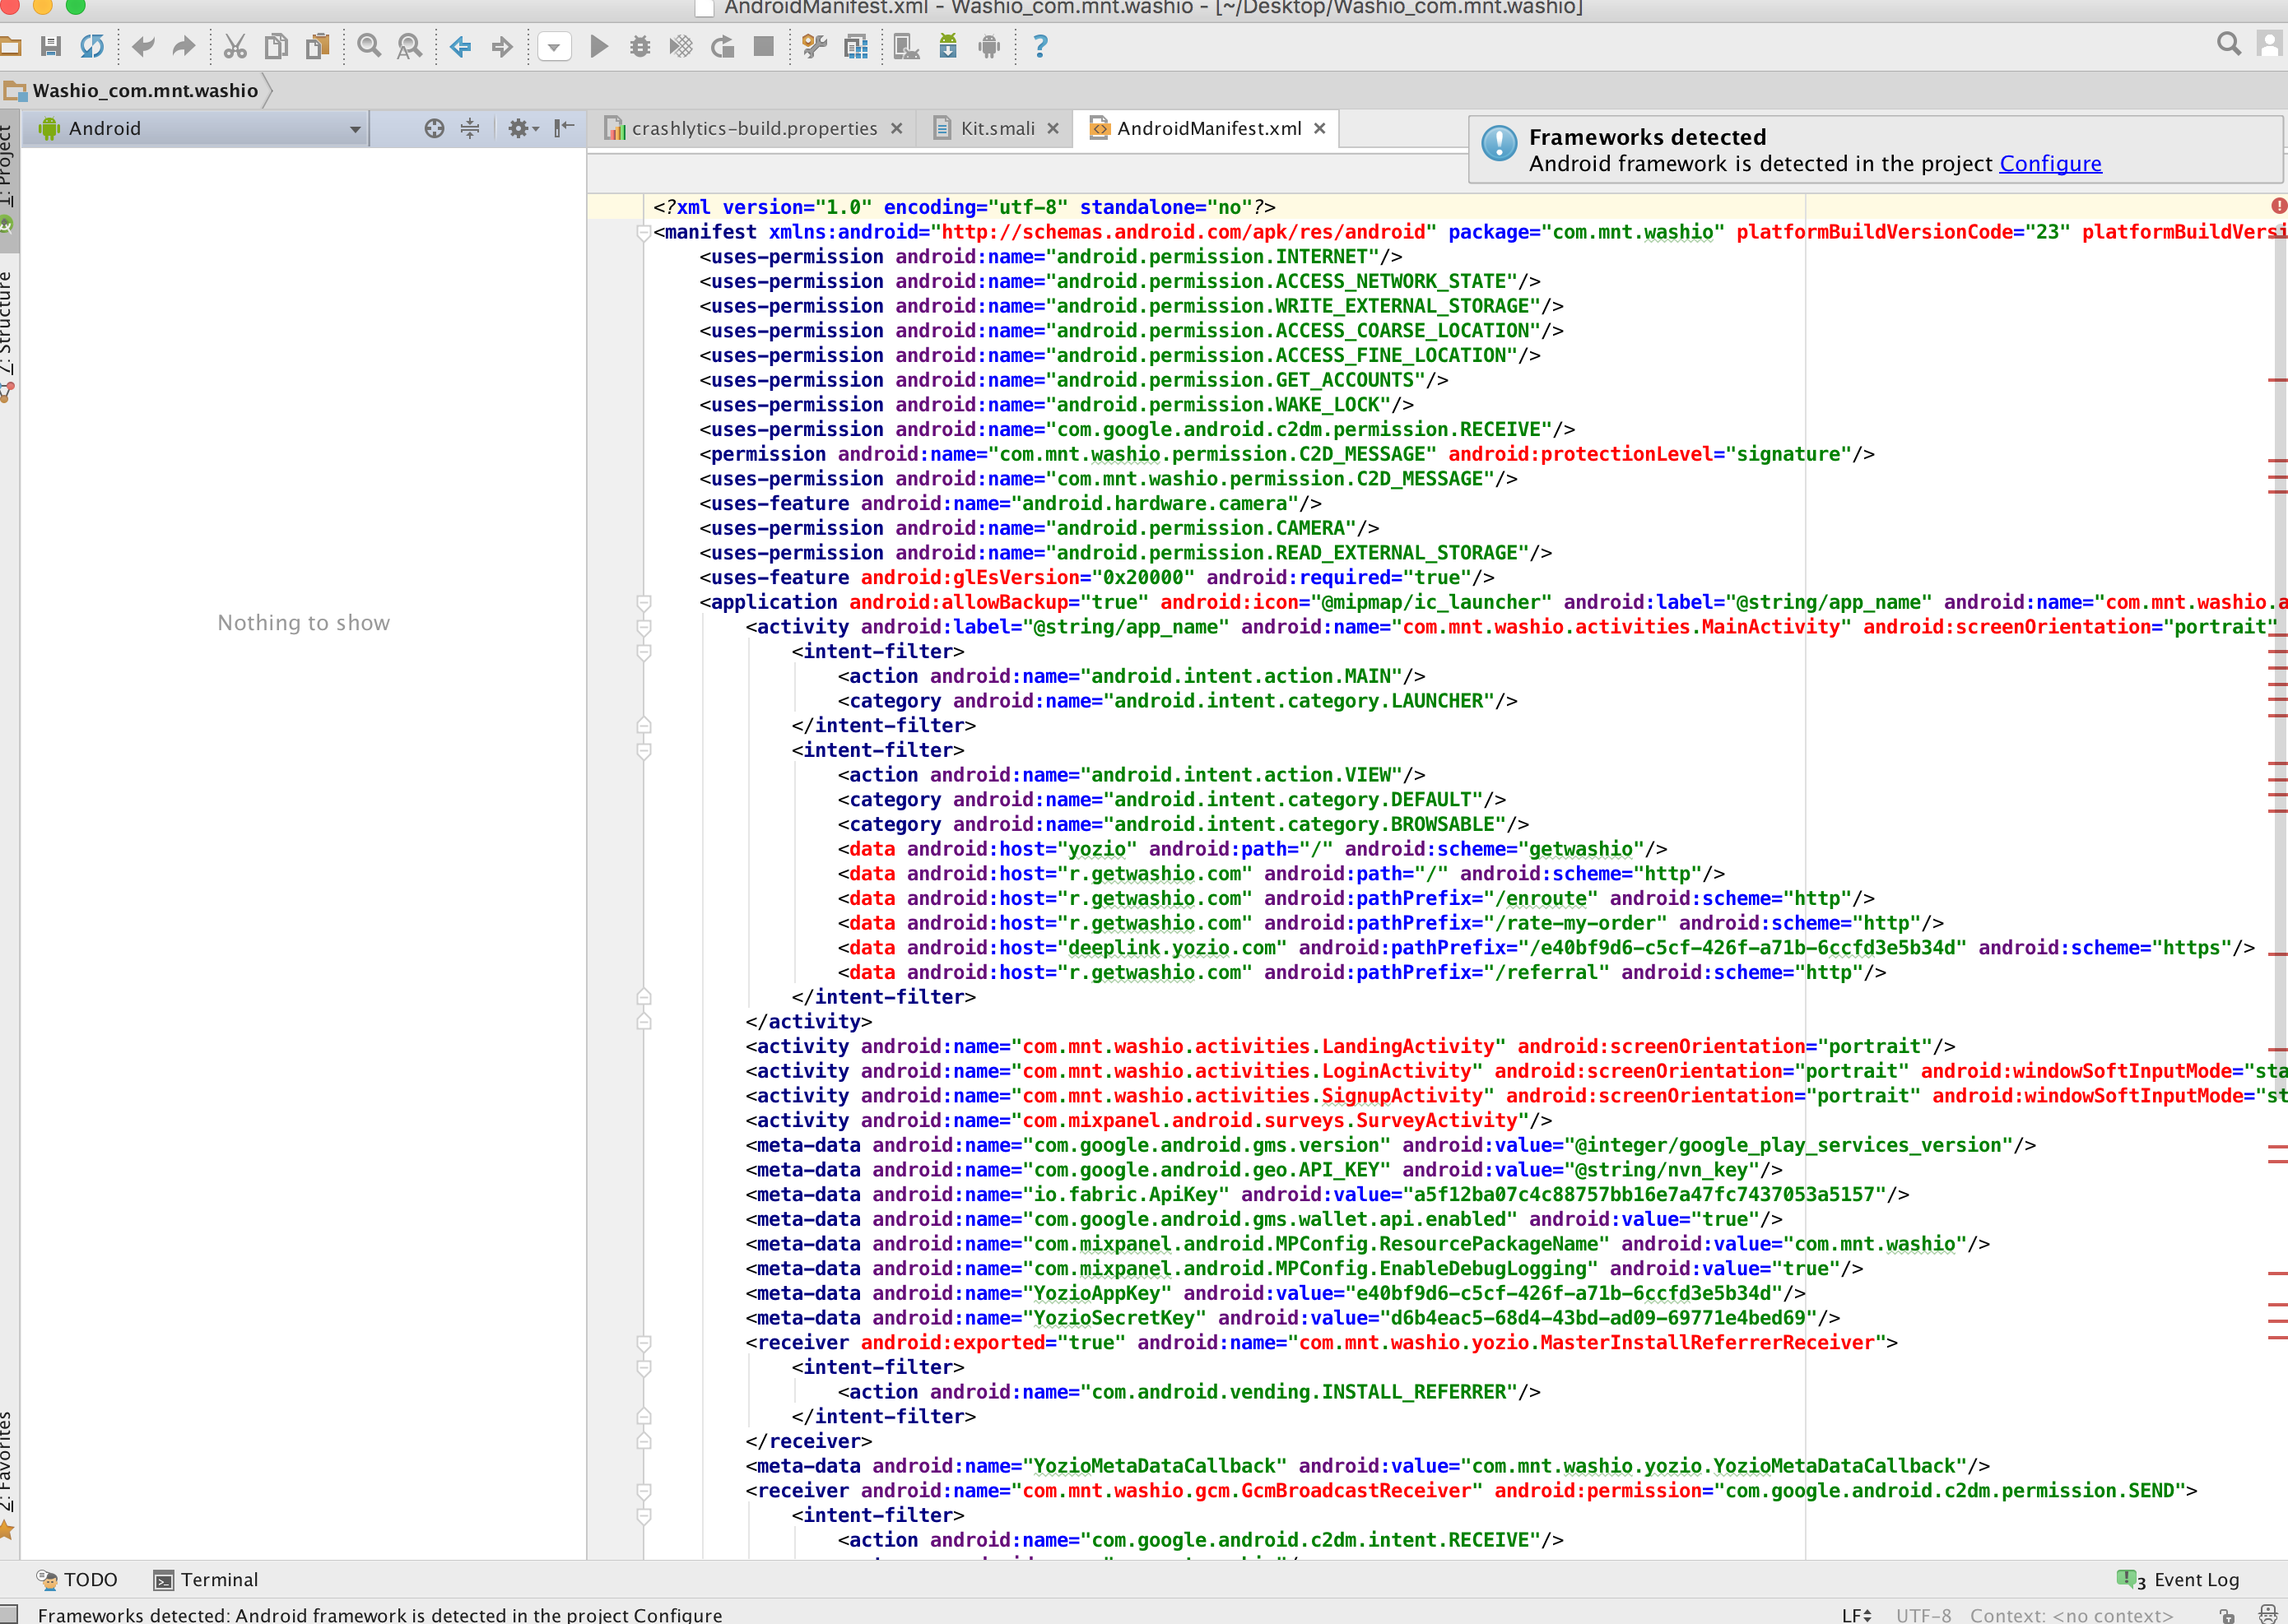Click the attach debugger rerun icon
The height and width of the screenshot is (1624, 2288).
pyautogui.click(x=723, y=46)
